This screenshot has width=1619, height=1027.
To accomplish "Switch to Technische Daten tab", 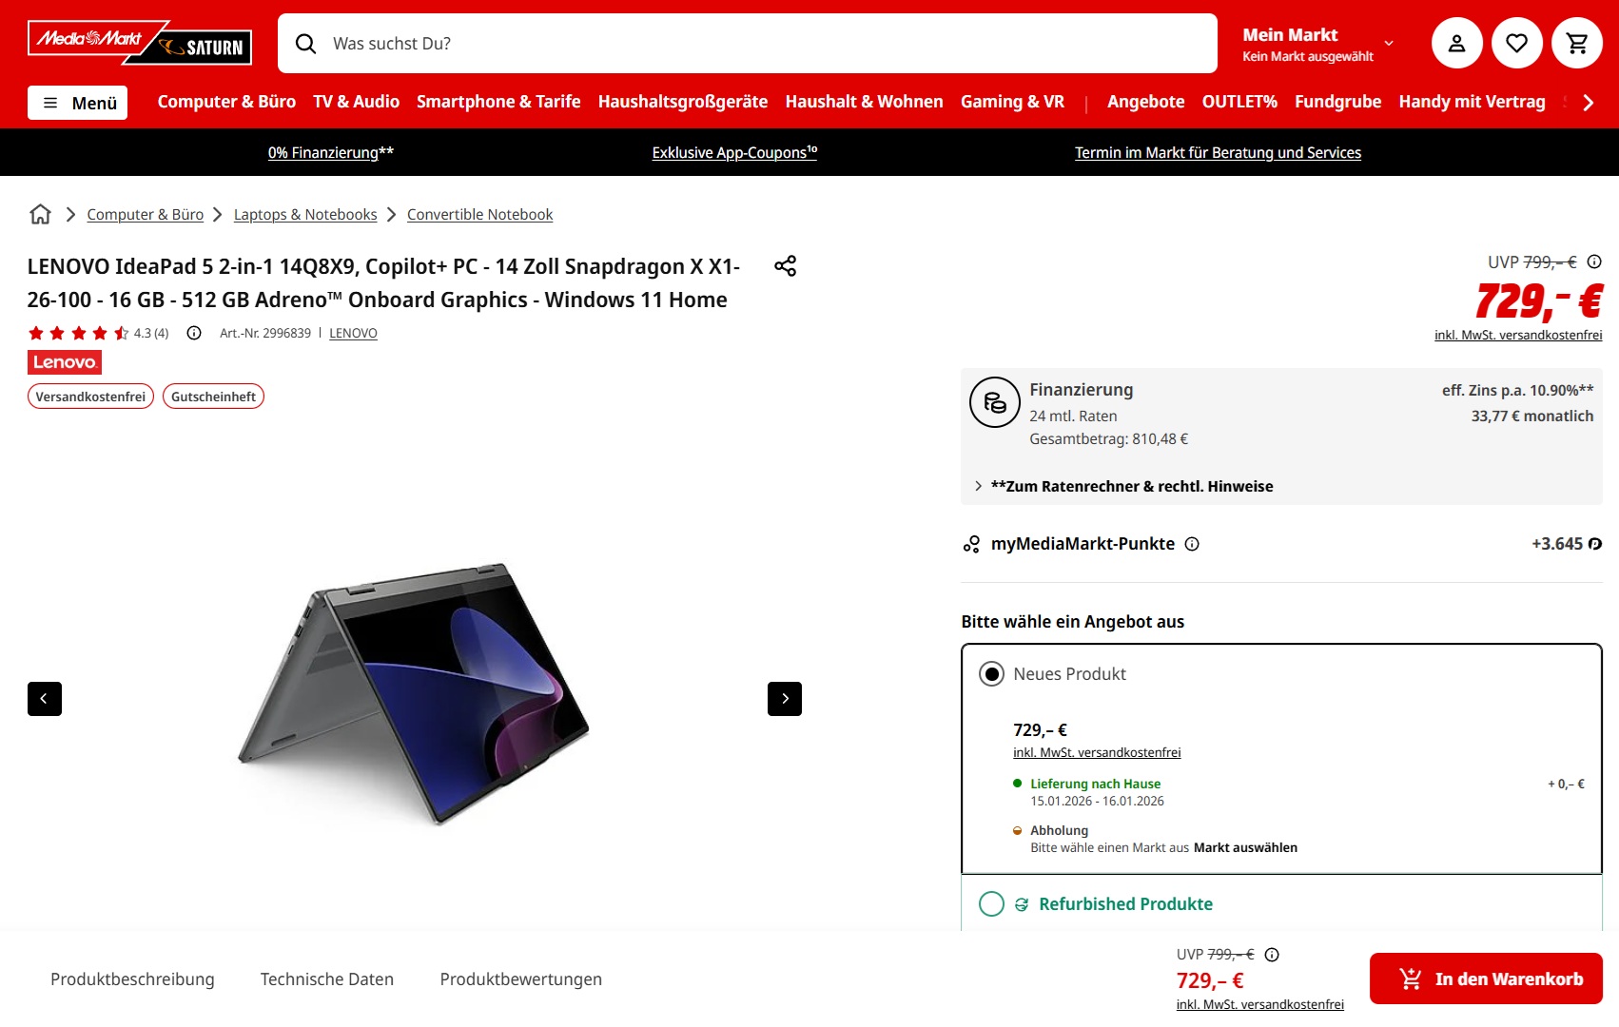I will (x=327, y=979).
